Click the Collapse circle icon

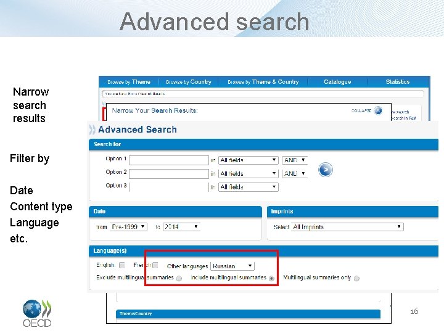pos(378,110)
